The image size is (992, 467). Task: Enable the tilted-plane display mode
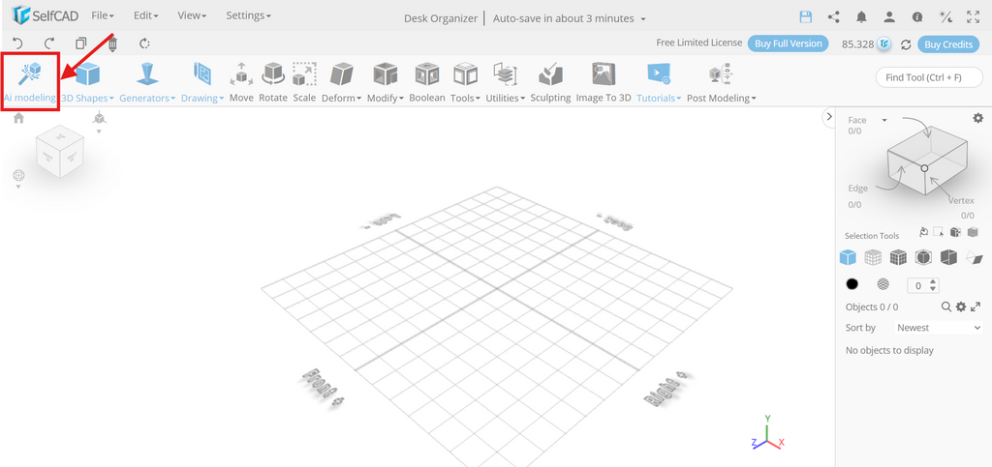[975, 257]
